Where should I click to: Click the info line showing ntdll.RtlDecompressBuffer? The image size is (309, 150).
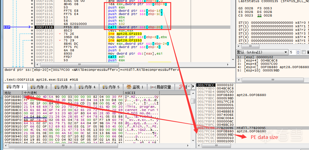pyautogui.click(x=92, y=70)
